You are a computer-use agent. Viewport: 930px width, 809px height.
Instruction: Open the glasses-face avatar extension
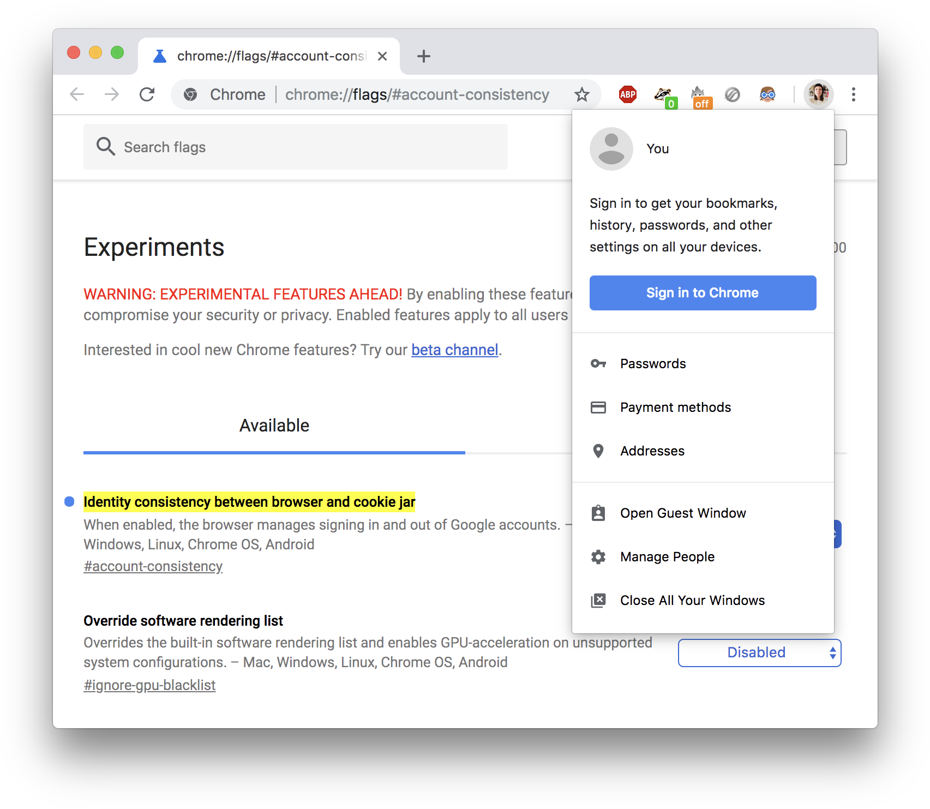click(767, 94)
